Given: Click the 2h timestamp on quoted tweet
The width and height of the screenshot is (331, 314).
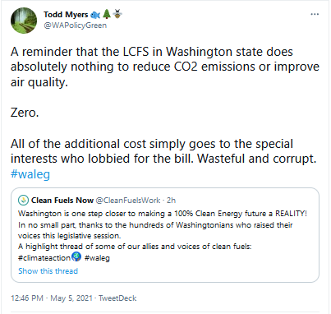Looking at the screenshot, I should (171, 201).
